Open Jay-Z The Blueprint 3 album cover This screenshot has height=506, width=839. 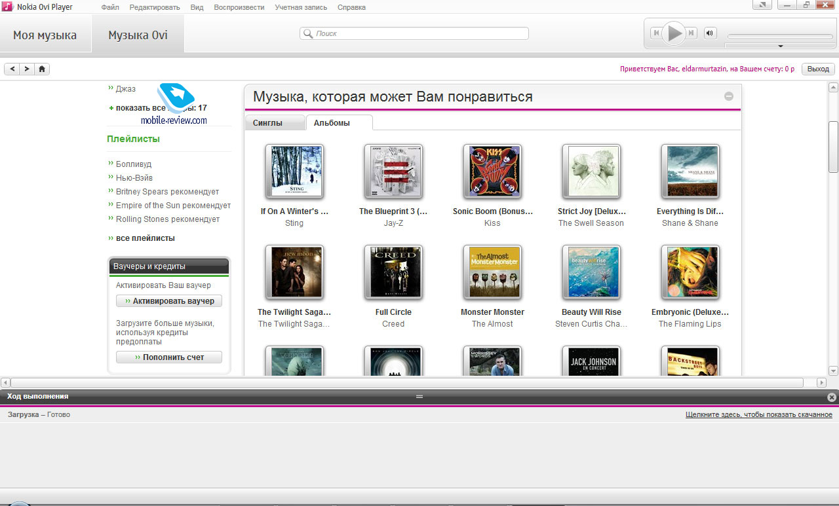(393, 172)
